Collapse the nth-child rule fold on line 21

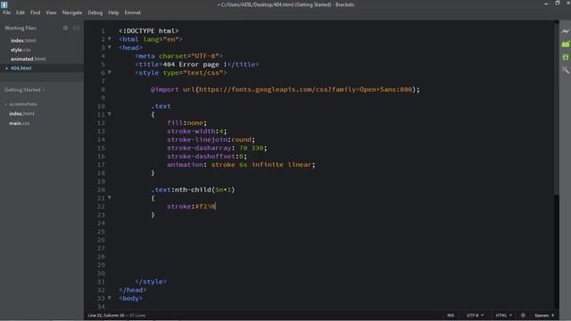pyautogui.click(x=109, y=198)
